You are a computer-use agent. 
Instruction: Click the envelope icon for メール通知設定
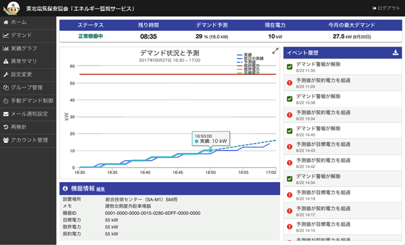[x=6, y=114]
